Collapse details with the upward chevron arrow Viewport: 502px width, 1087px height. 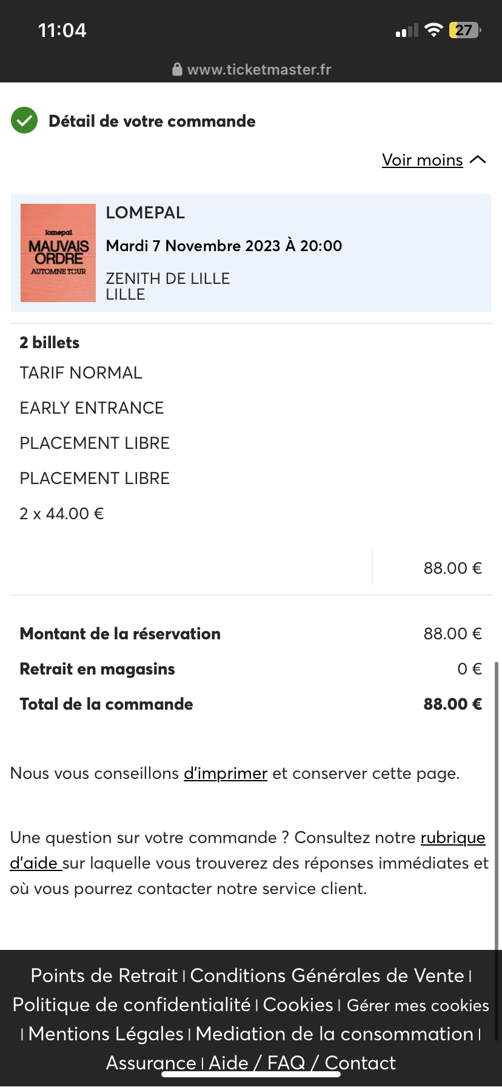(x=478, y=160)
